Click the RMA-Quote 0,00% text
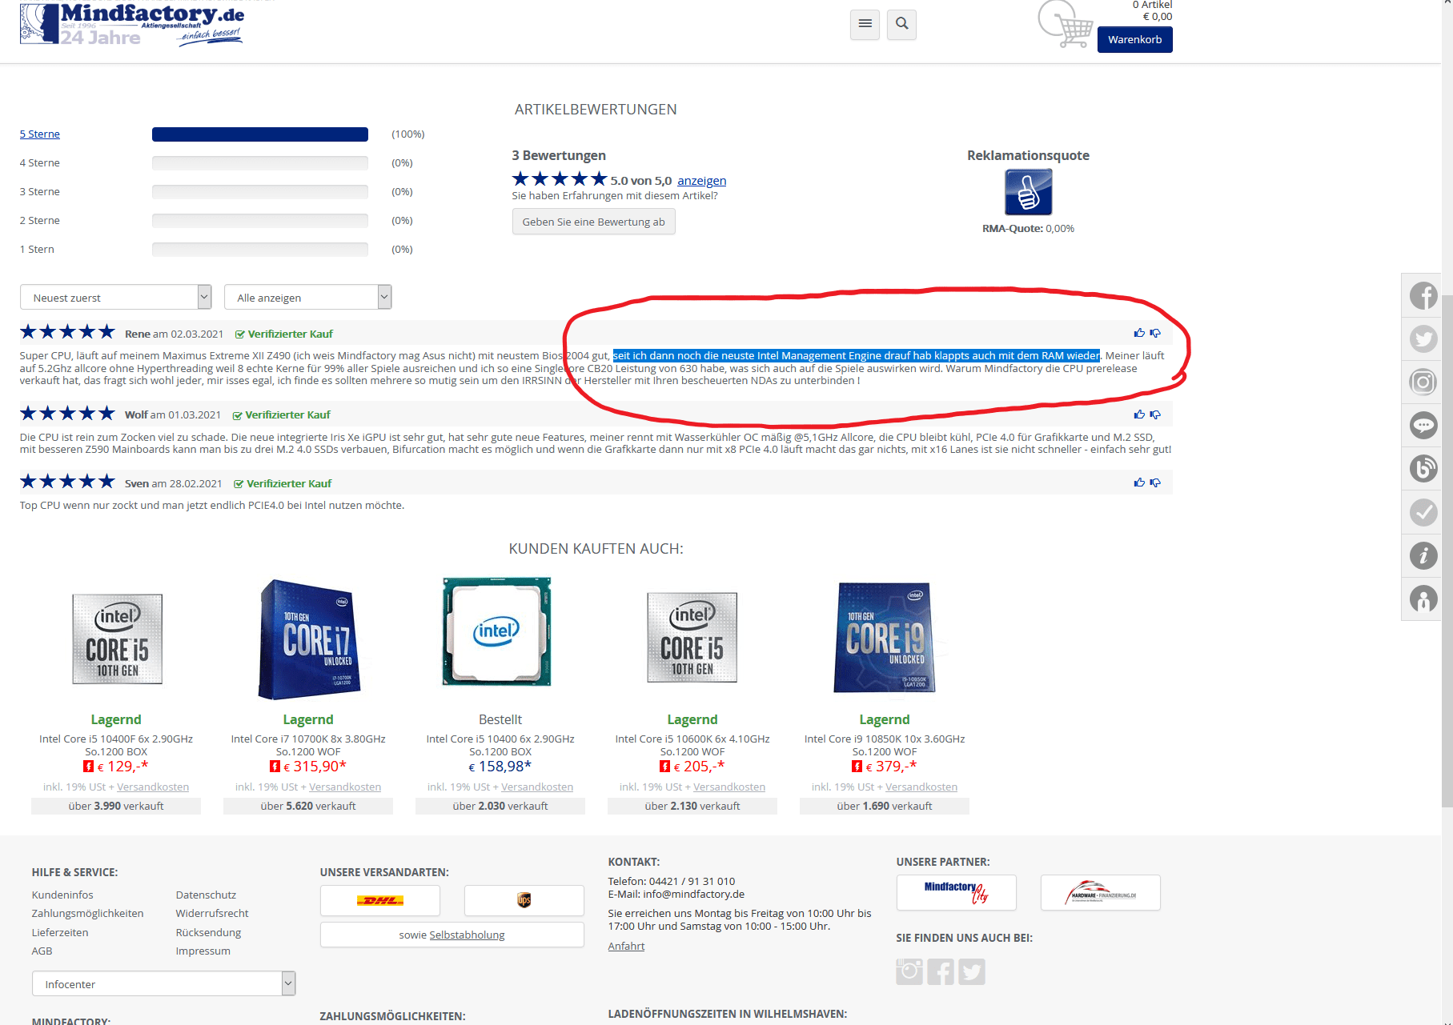1453x1025 pixels. (1028, 228)
